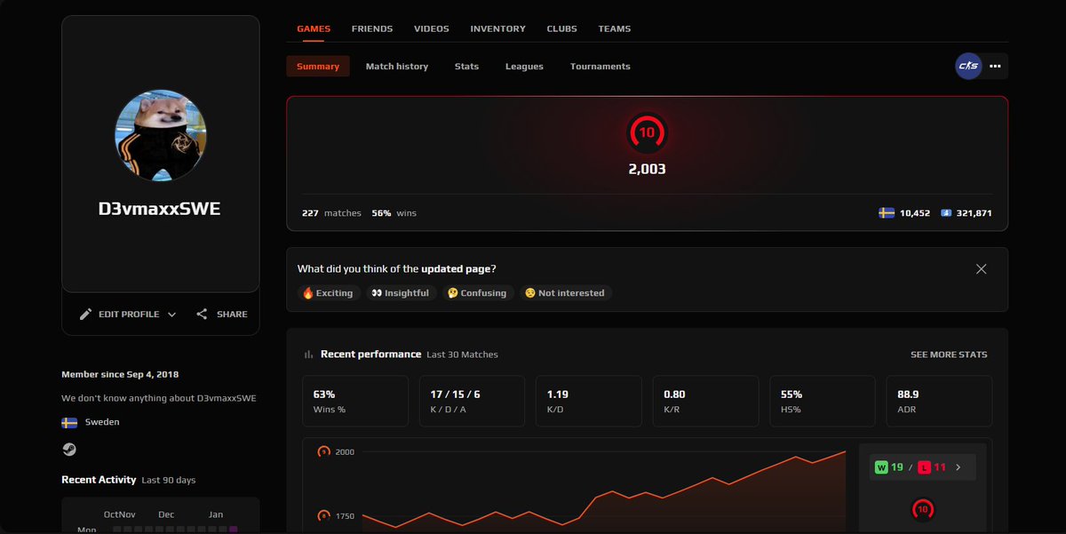1066x534 pixels.
Task: Click the level 10 badge below win/loss
Action: pos(924,510)
